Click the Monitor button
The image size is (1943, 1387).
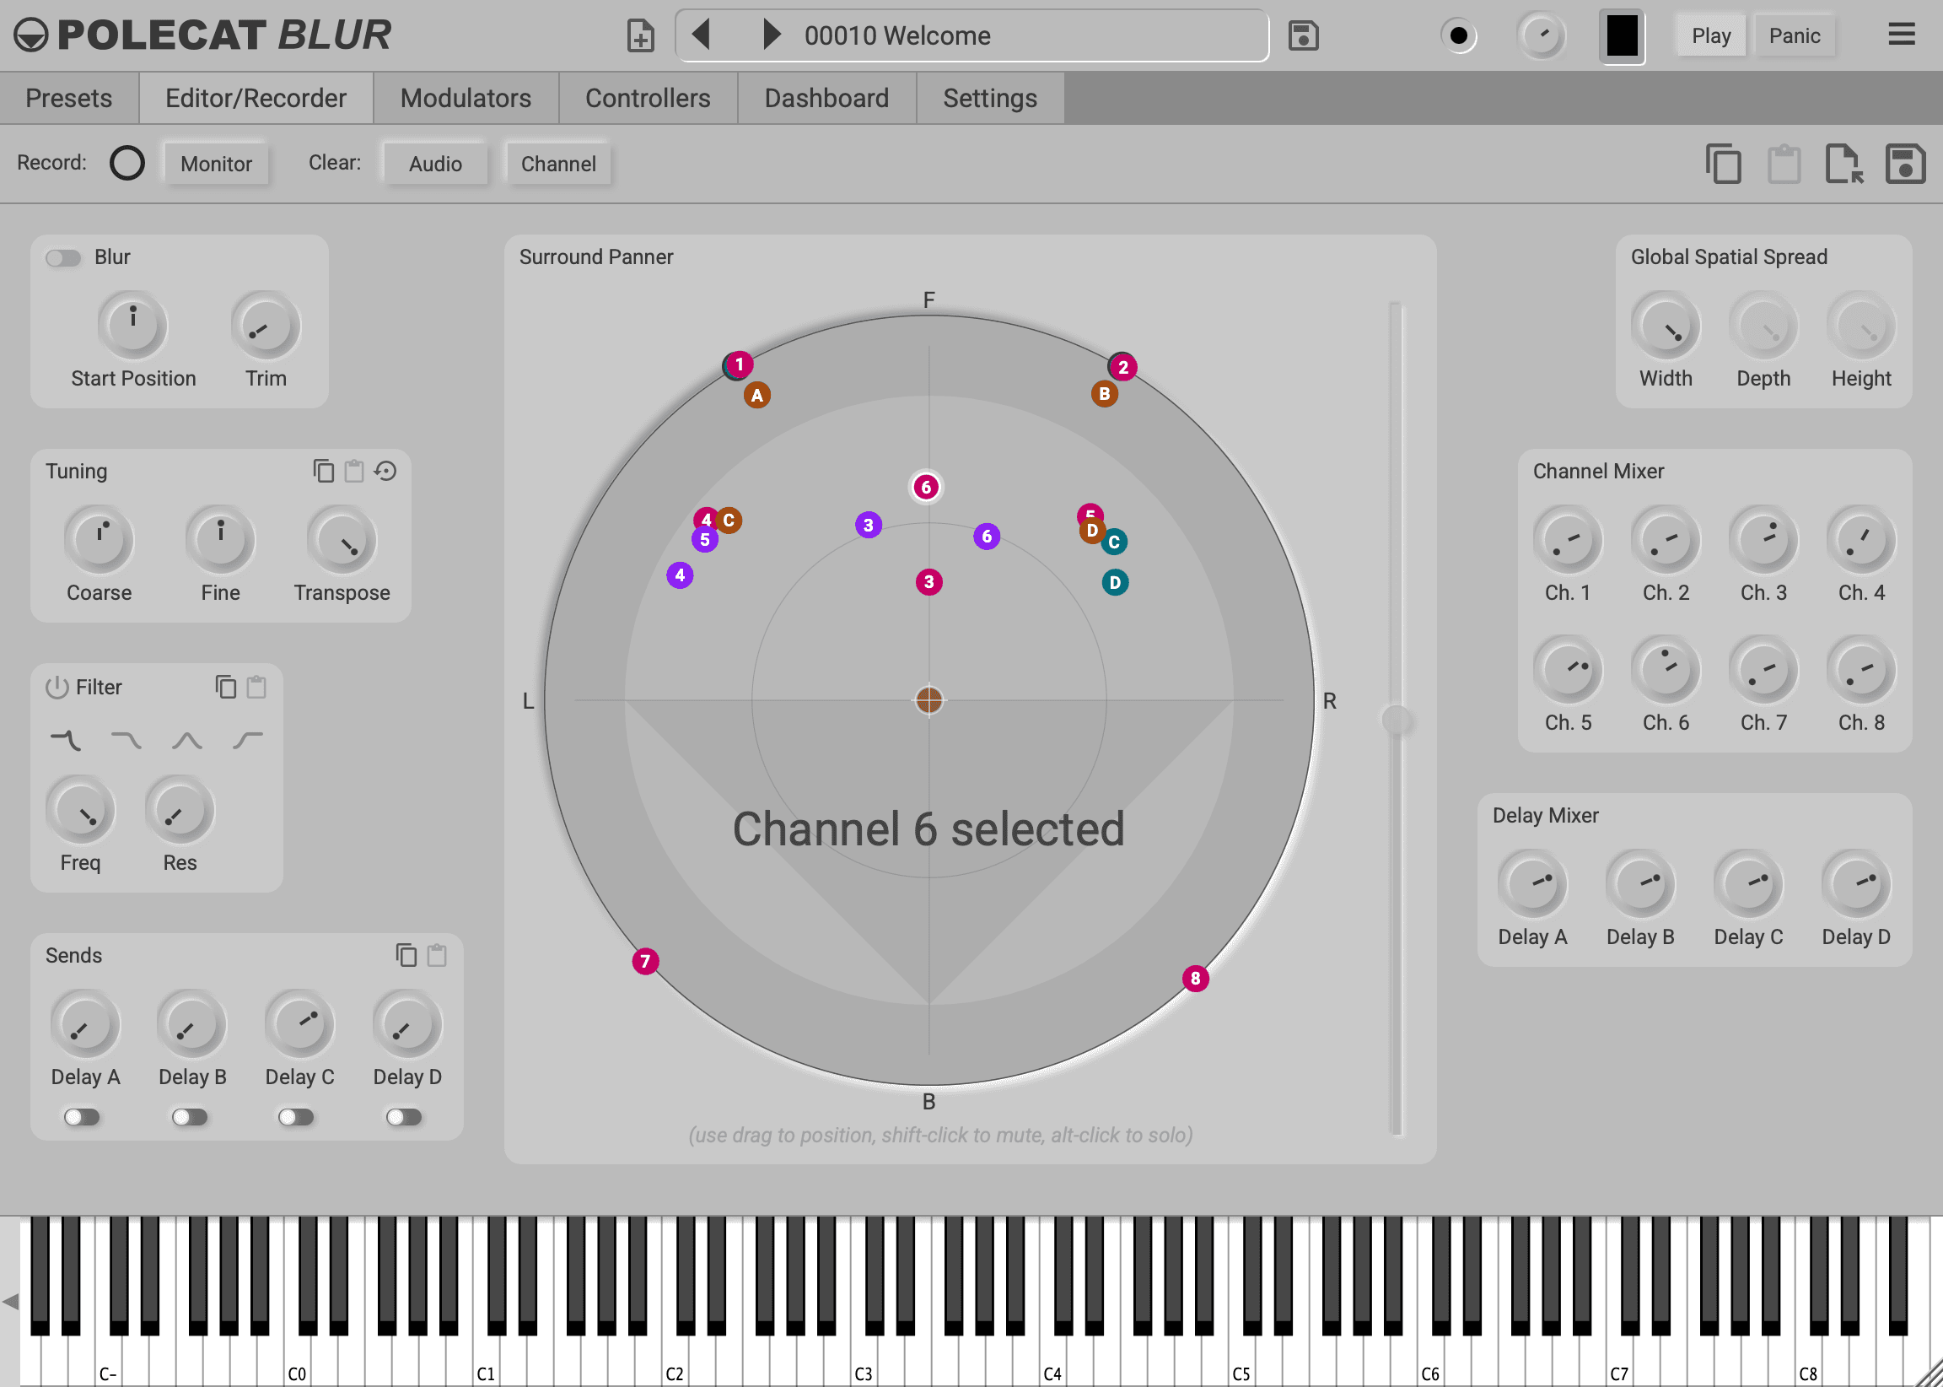pos(216,164)
